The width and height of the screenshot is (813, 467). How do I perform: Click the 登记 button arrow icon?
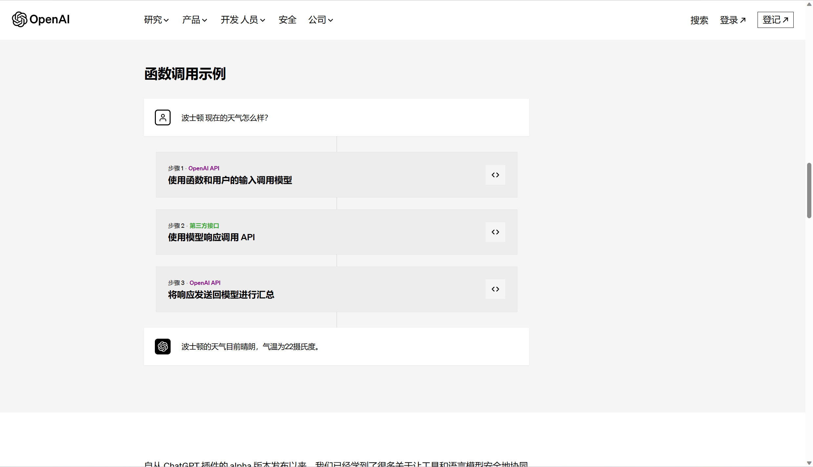coord(786,20)
